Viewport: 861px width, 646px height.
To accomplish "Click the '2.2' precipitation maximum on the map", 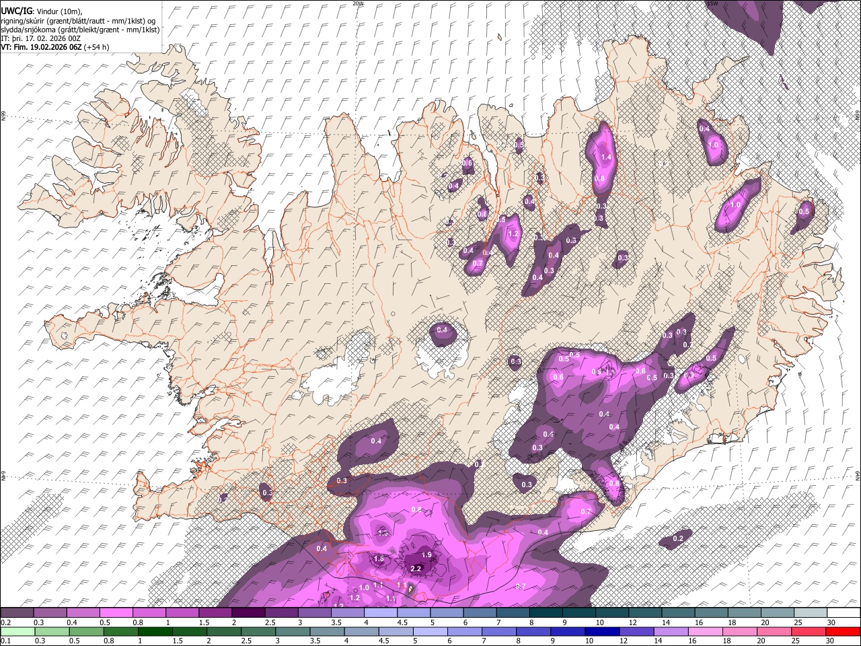I will [x=416, y=569].
